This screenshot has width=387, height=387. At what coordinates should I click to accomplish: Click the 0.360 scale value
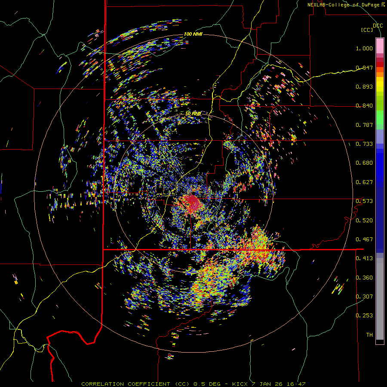point(364,278)
